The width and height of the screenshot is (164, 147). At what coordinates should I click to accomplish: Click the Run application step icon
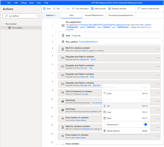point(63,26)
